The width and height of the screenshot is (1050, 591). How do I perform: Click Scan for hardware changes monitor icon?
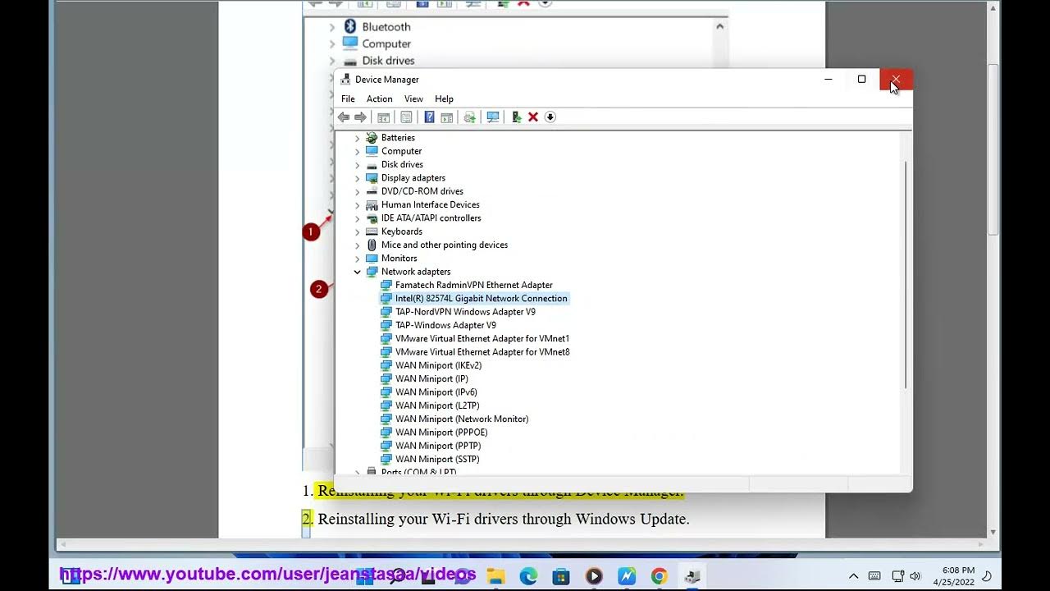coord(493,117)
